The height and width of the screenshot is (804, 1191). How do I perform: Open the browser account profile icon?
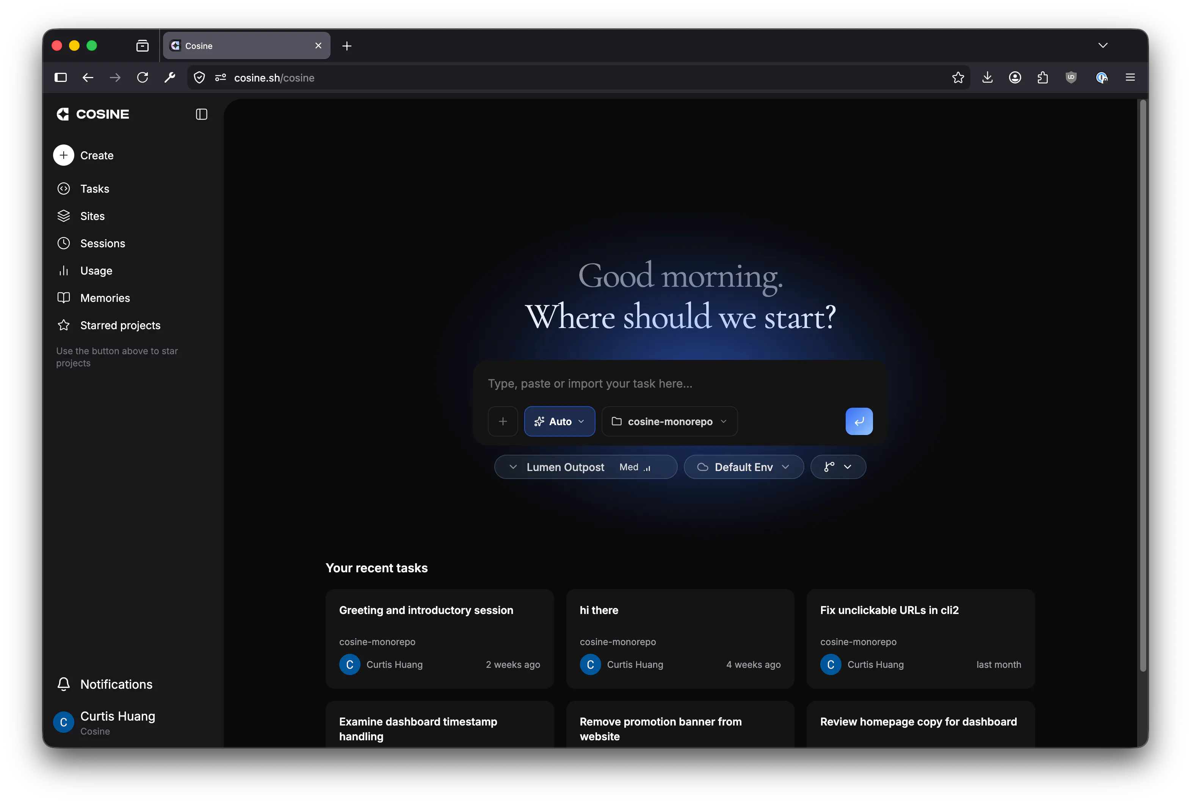click(1015, 77)
